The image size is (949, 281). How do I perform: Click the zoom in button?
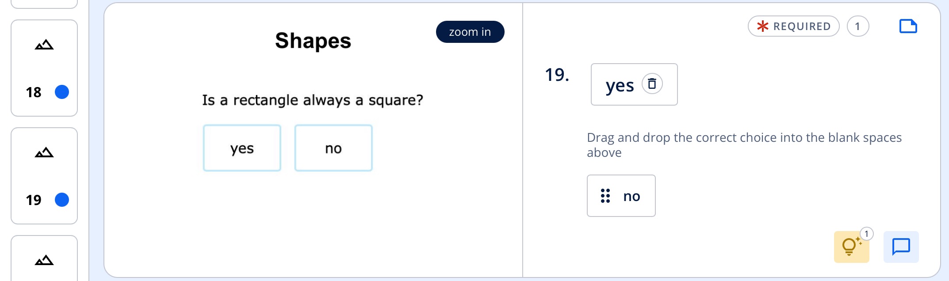tap(470, 32)
